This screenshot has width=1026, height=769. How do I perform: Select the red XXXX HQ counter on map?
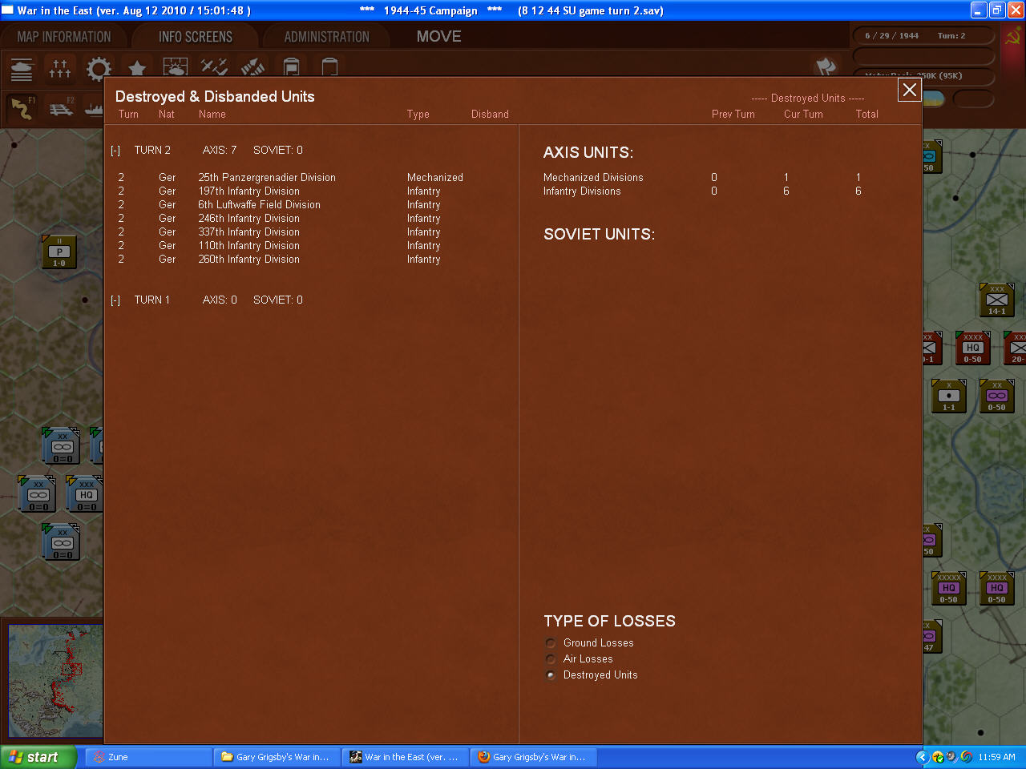(973, 348)
